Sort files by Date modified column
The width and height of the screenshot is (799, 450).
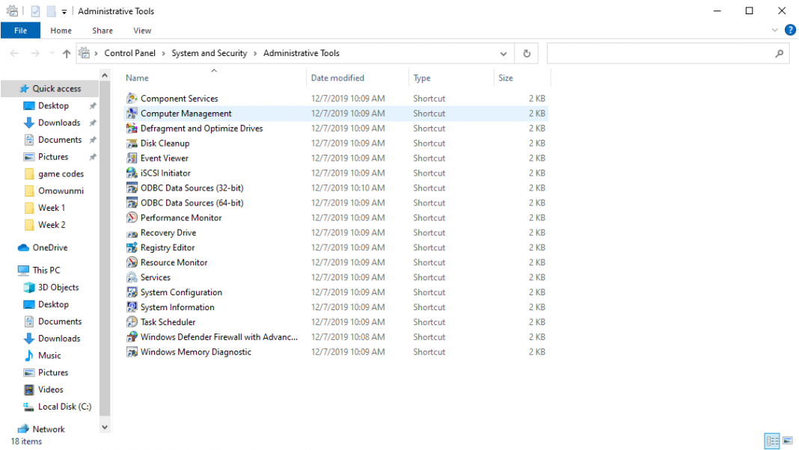point(337,78)
